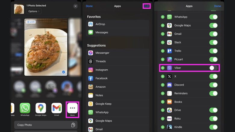Choose Instagram from Suggestions

pyautogui.click(x=117, y=70)
